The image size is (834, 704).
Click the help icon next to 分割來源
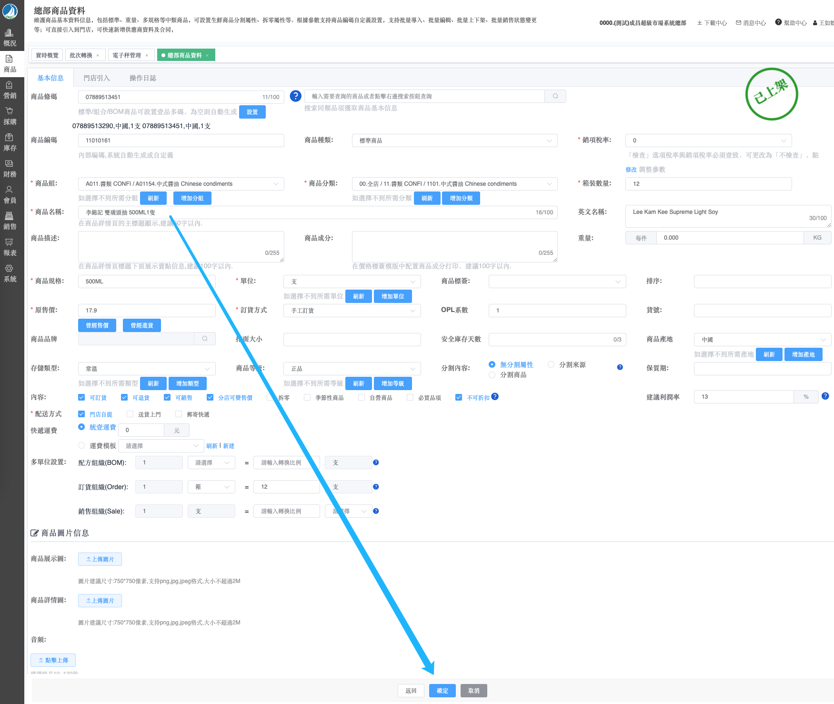click(x=620, y=367)
